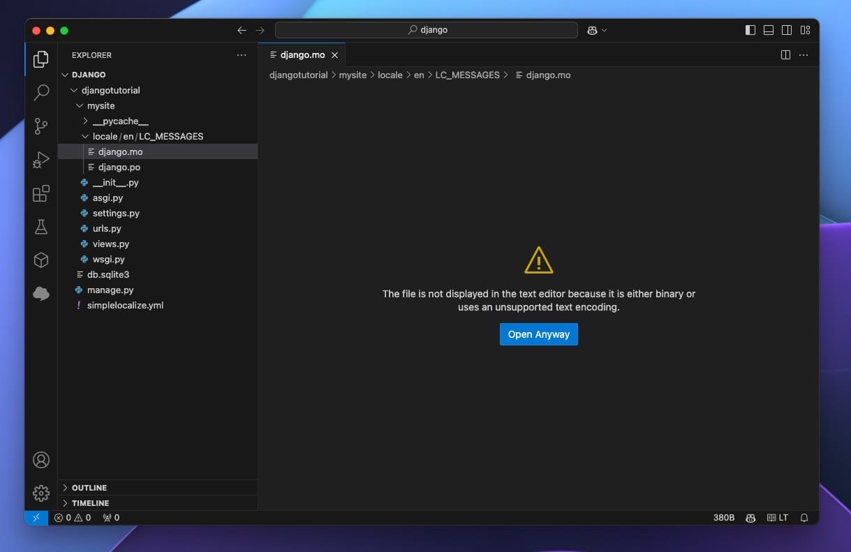Open the Source Control view
The image size is (851, 552).
(x=41, y=126)
